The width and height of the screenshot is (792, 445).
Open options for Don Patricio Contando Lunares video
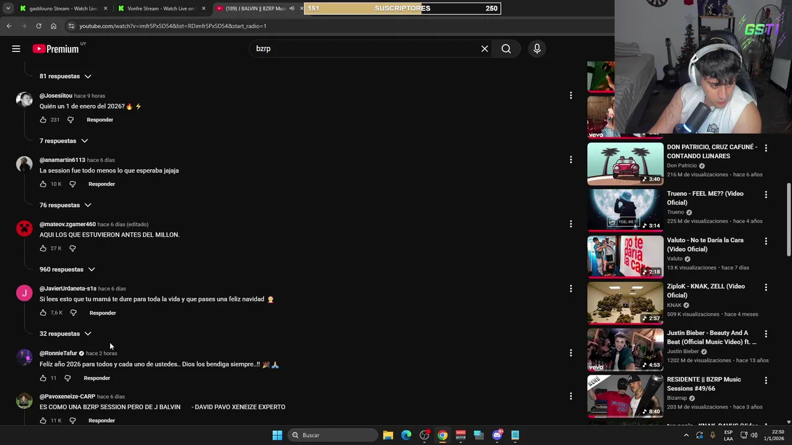(x=766, y=148)
